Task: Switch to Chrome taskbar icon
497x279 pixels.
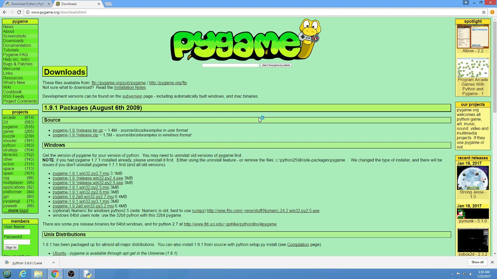Action: coord(55,274)
